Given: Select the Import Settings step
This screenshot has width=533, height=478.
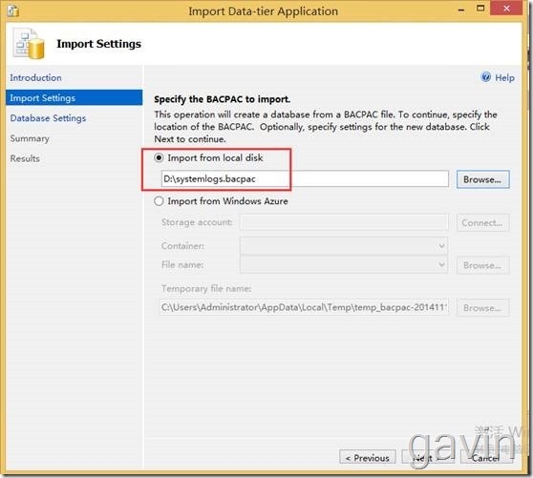Looking at the screenshot, I should tap(75, 97).
